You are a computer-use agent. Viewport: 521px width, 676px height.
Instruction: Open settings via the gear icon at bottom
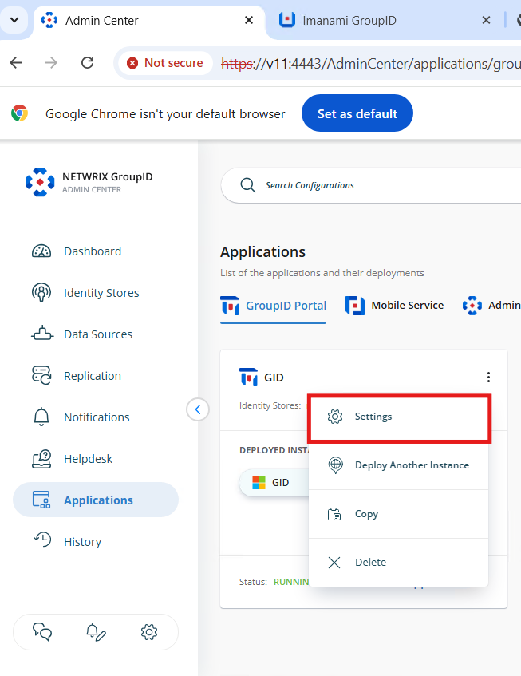[149, 631]
